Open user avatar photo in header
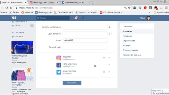Image resolution: width=169 pixels, height=95 pixels. [x=148, y=18]
